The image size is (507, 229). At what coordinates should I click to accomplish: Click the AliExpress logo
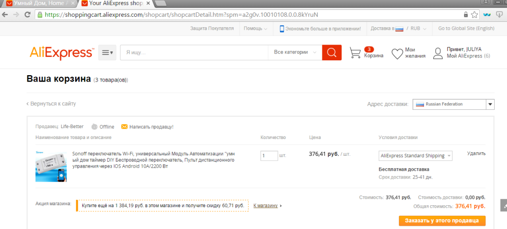62,52
